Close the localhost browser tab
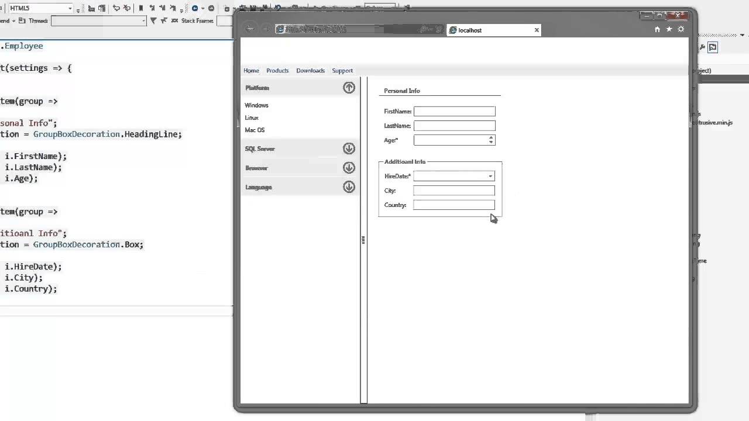 pyautogui.click(x=537, y=30)
